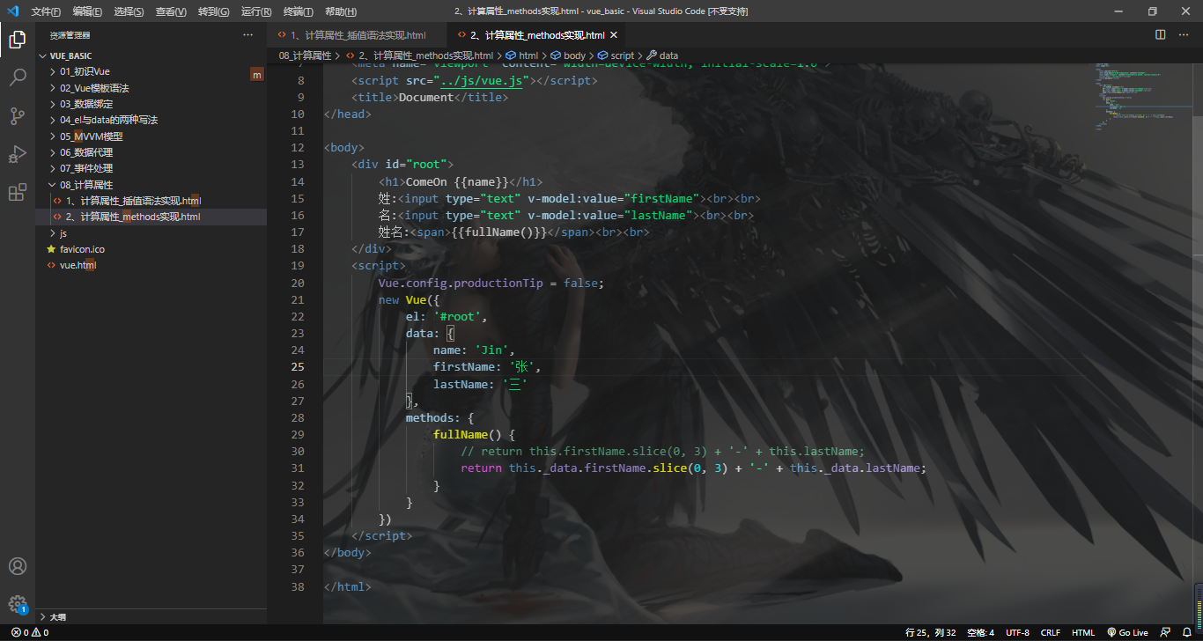Open the Run and Debug view
The height and width of the screenshot is (641, 1203).
point(18,154)
